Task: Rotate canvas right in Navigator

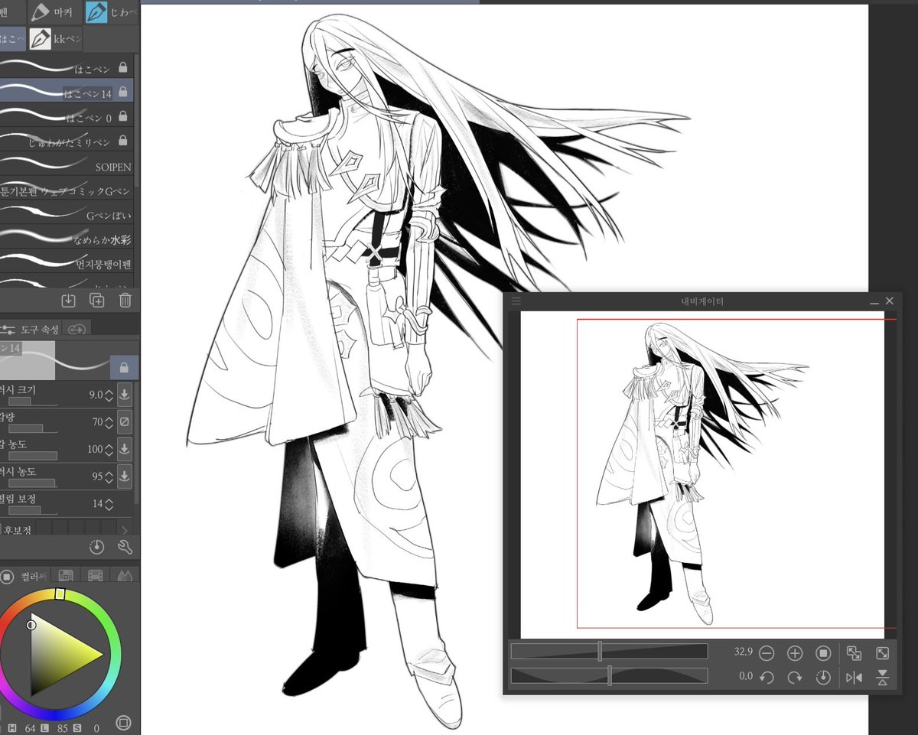Action: pos(795,678)
